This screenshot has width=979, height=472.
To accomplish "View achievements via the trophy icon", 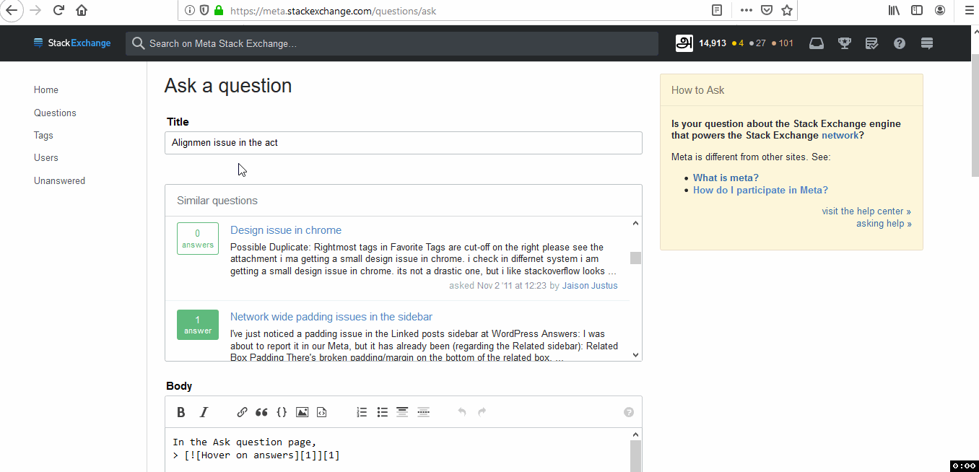I will point(844,43).
